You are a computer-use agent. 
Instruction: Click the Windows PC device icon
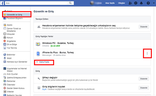point(38,44)
